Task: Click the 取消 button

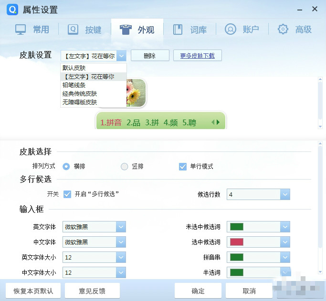Action: pyautogui.click(x=249, y=291)
